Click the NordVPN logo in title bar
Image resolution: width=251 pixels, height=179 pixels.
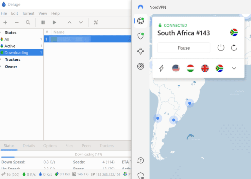(141, 7)
